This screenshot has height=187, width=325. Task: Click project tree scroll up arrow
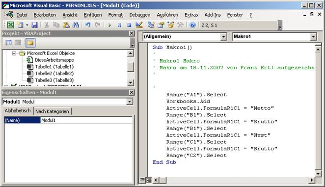[131, 53]
